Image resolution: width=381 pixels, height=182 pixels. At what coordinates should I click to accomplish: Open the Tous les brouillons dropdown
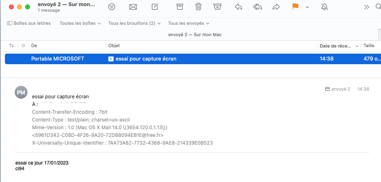coord(134,23)
